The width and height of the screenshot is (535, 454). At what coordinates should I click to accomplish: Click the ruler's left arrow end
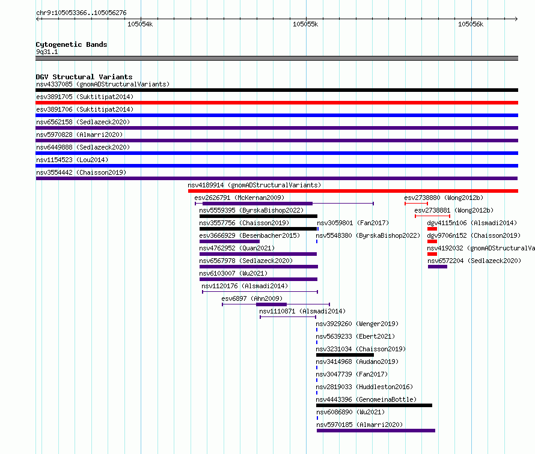coord(38,19)
